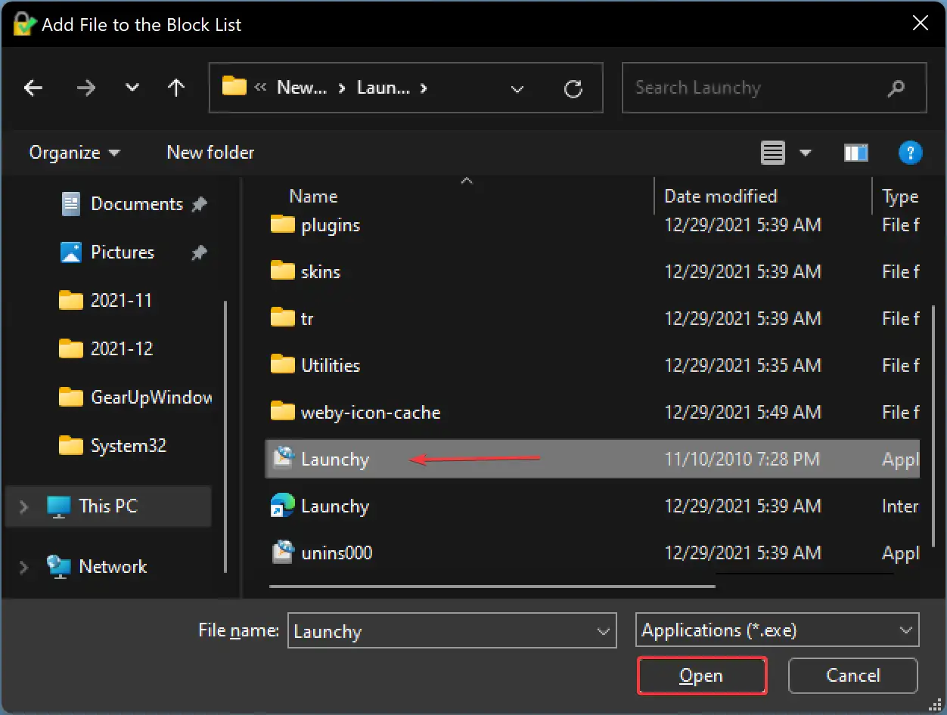Image resolution: width=947 pixels, height=715 pixels.
Task: Click the search magnifier icon
Action: pos(896,88)
